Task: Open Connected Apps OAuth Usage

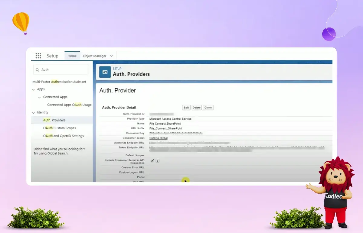Action: (x=69, y=105)
